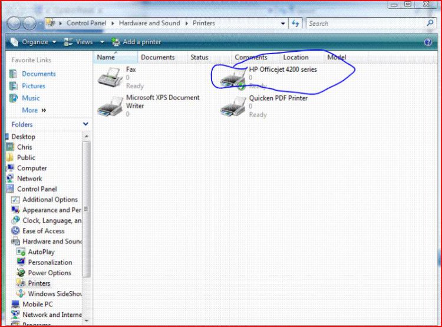442x327 pixels.
Task: Sort by Status column header
Action: [209, 57]
